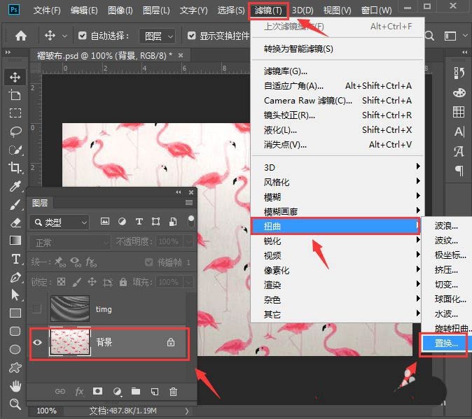Click the 背景 layer thumbnail

[70, 342]
